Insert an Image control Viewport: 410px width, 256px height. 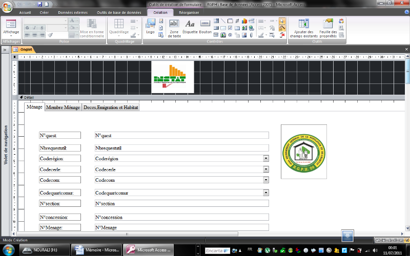244,35
